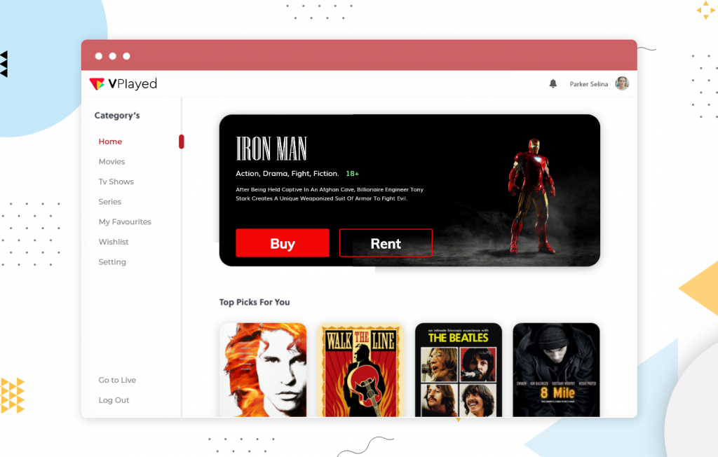The image size is (718, 457).
Task: Buy the Iron Man movie
Action: click(x=283, y=243)
